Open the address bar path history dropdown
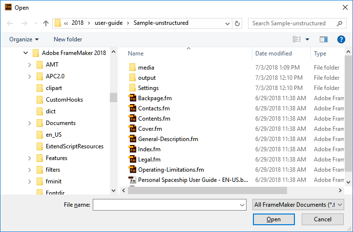The image size is (353, 232). (228, 23)
